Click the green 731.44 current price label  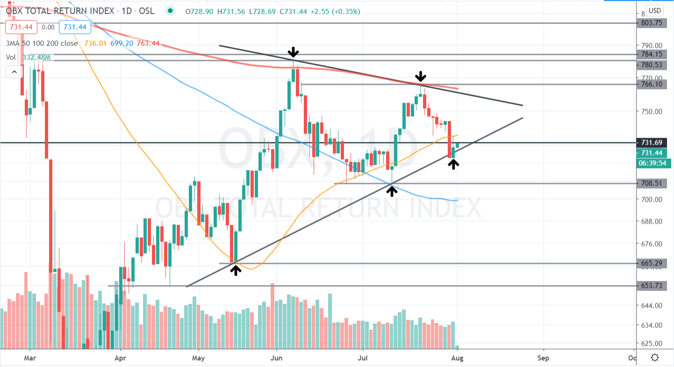click(x=650, y=153)
